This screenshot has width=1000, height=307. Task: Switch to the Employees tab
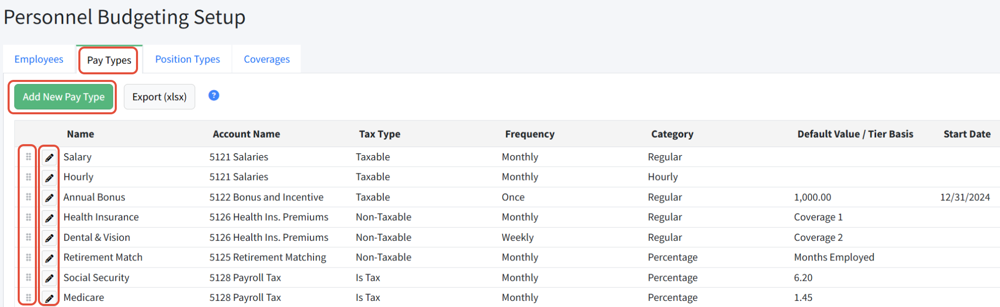39,59
